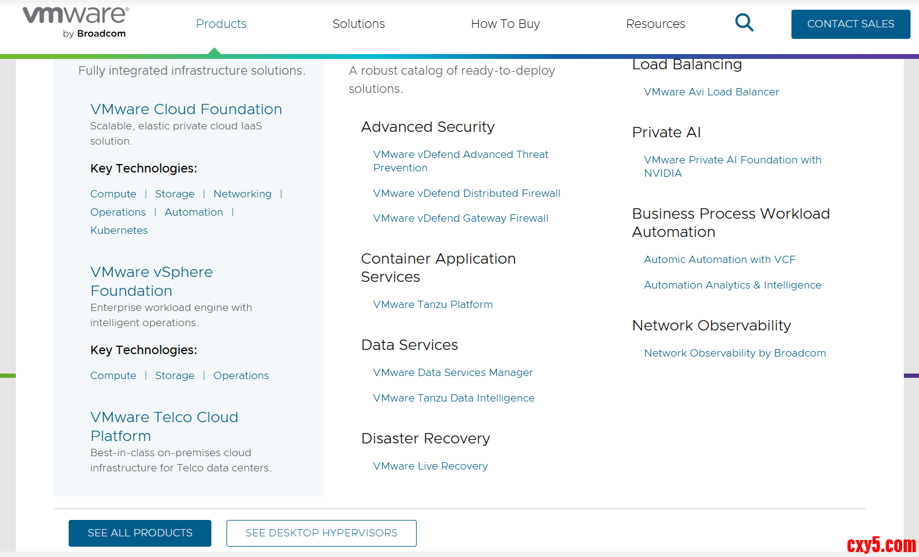Expand the Resources menu
Image resolution: width=919 pixels, height=557 pixels.
(655, 24)
